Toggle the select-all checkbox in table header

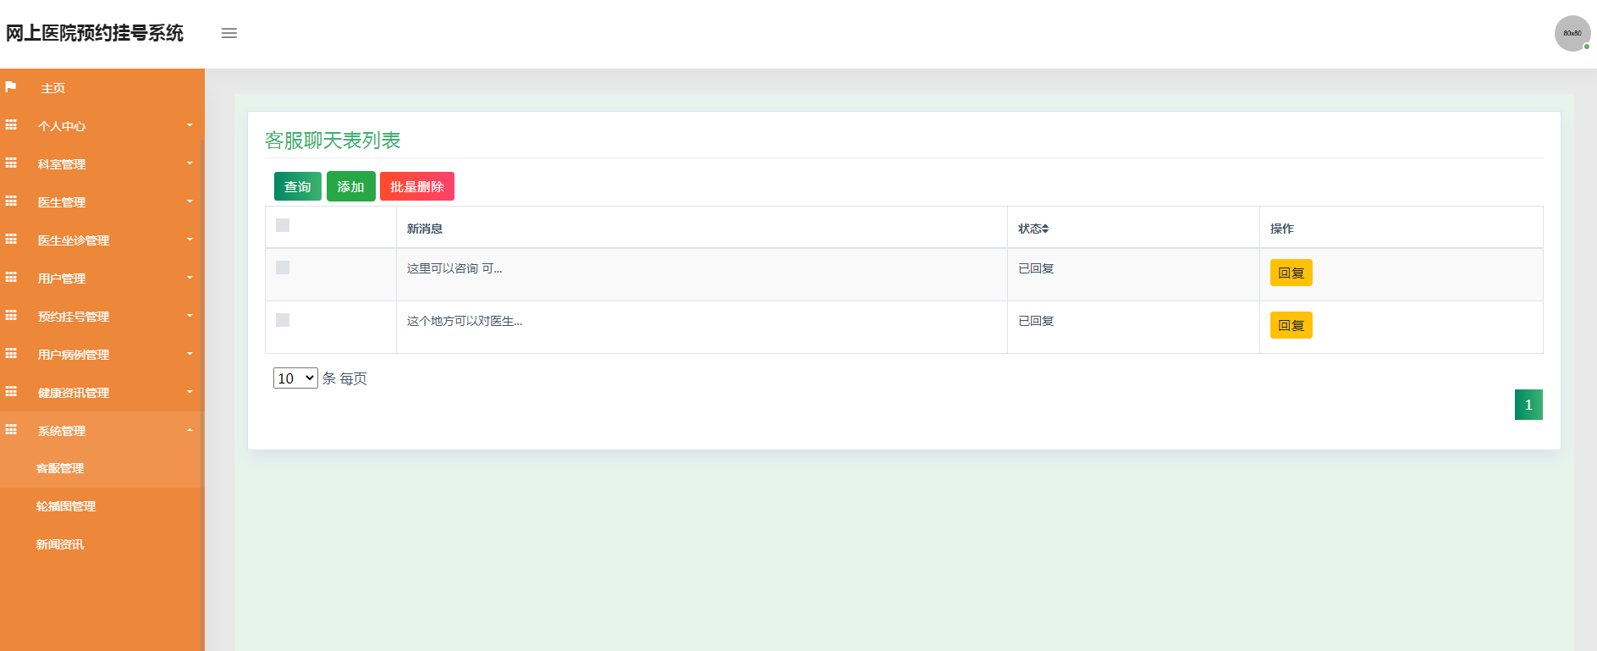click(x=283, y=225)
